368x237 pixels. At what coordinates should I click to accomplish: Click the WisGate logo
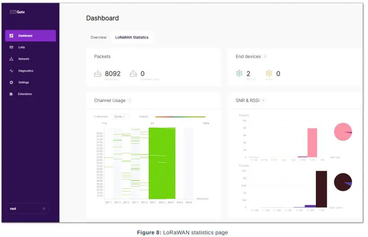[x=18, y=12]
